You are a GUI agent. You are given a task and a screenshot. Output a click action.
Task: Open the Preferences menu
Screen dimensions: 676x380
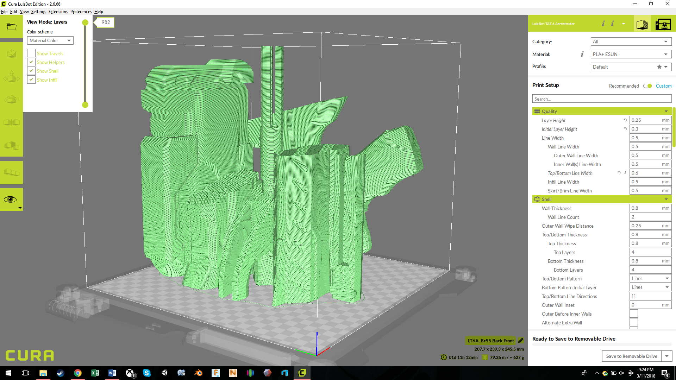coord(81,12)
